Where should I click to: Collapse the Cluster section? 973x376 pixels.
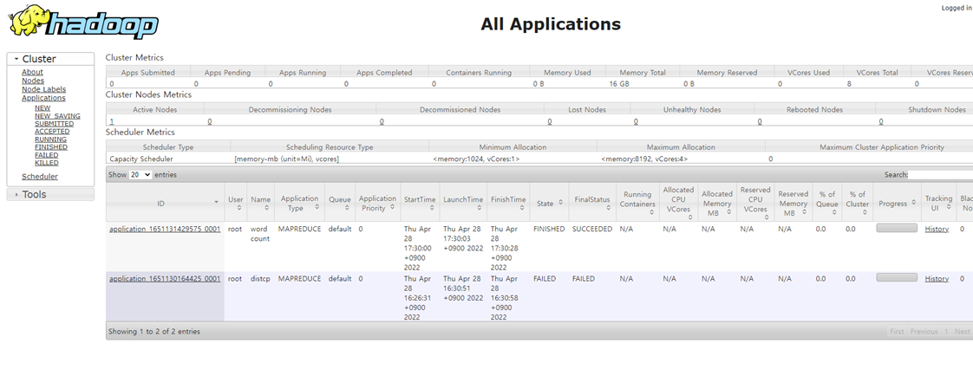50,59
